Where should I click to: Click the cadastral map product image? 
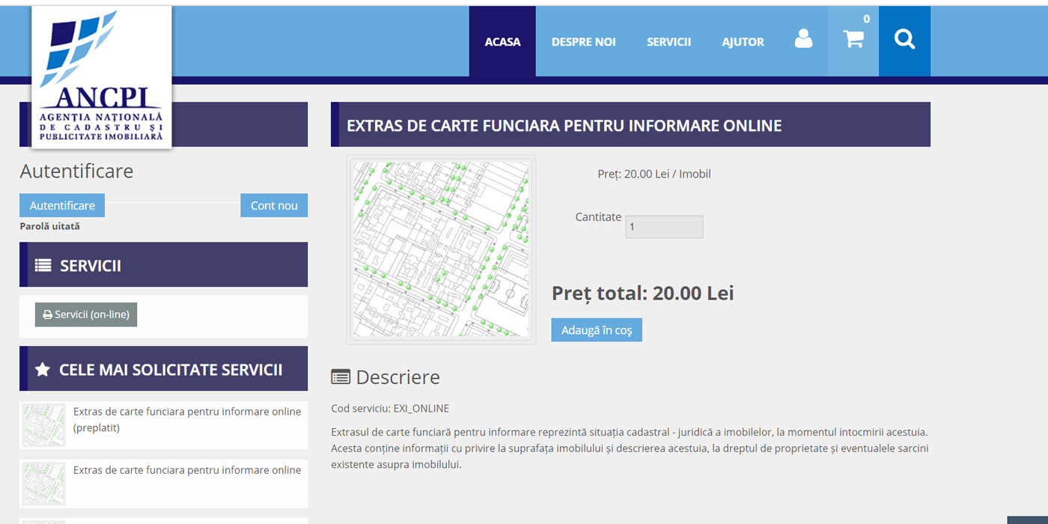pos(441,249)
